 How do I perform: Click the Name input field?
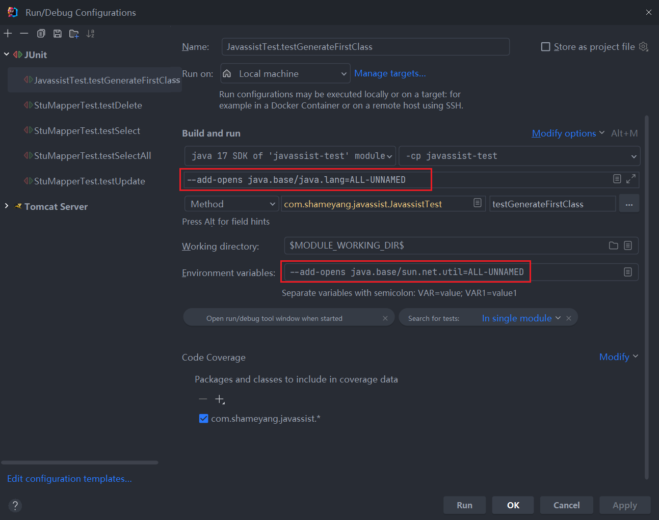point(365,47)
